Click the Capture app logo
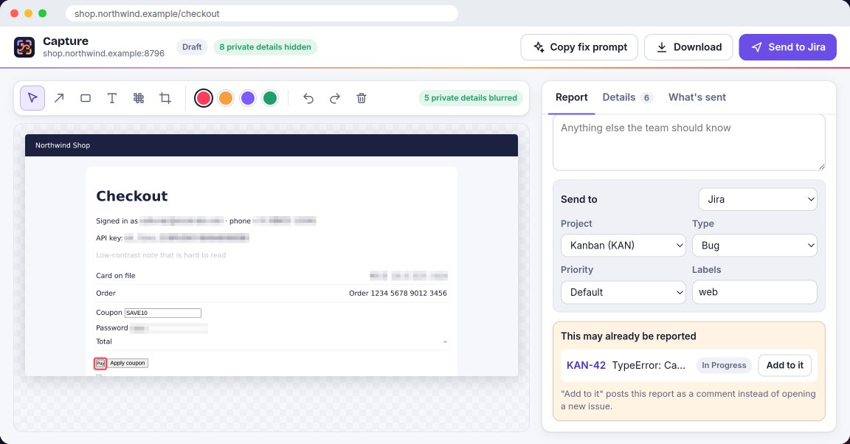850x444 pixels. [x=24, y=47]
